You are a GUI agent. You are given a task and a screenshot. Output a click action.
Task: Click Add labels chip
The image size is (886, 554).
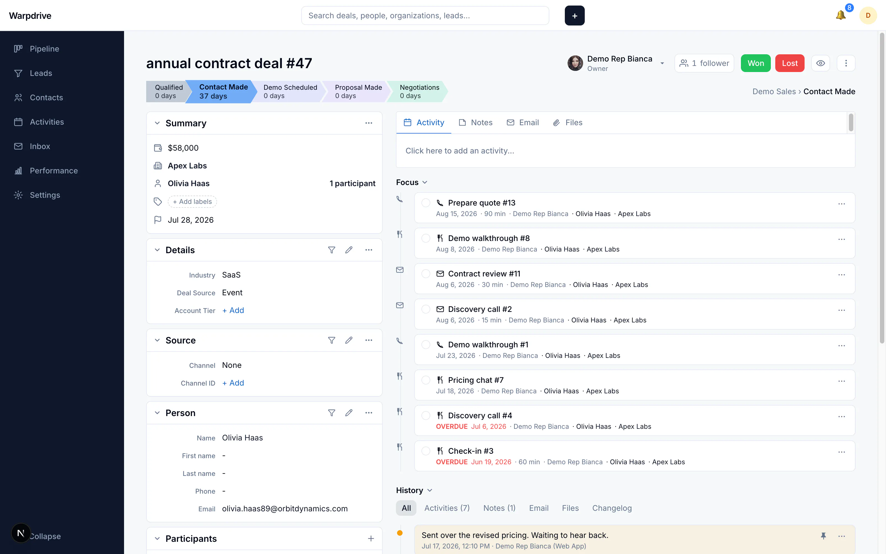point(192,202)
